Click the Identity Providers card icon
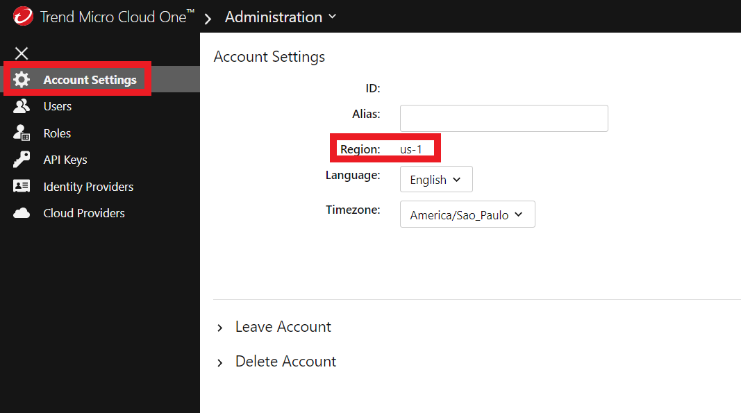This screenshot has width=741, height=413. coord(22,186)
